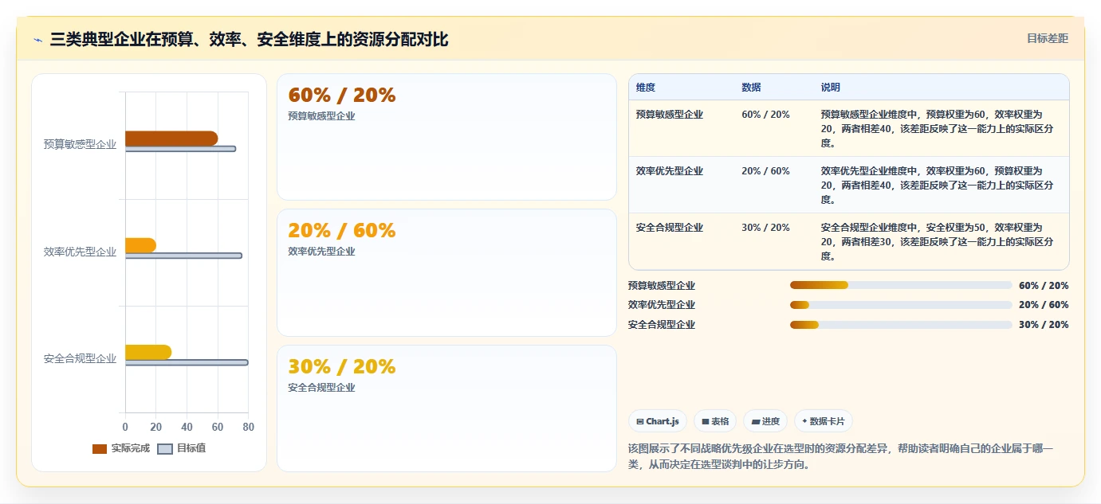Open the 20% / 60% data card
This screenshot has width=1101, height=504.
[446, 272]
